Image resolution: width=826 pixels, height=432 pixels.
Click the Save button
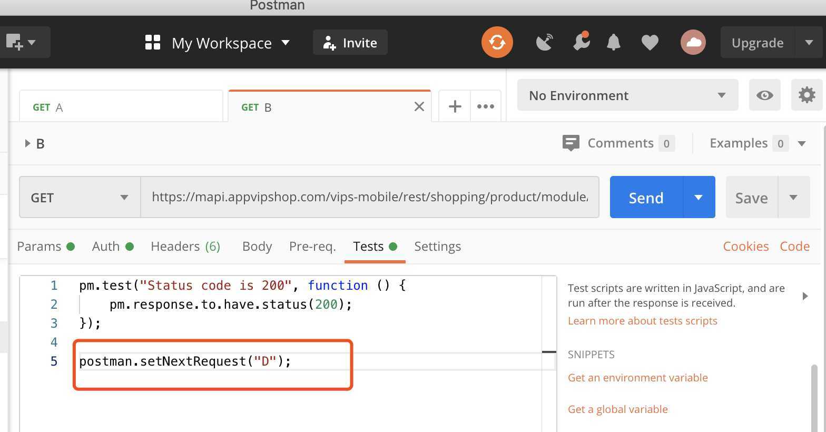click(x=752, y=198)
